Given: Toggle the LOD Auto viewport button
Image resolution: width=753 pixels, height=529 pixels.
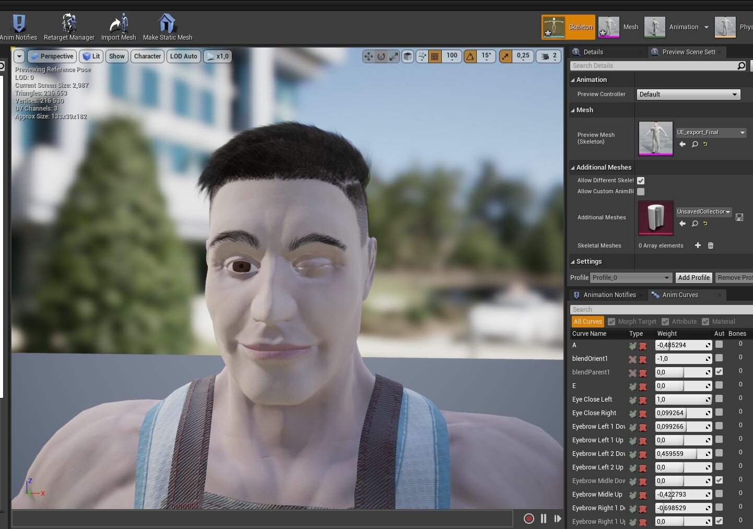Looking at the screenshot, I should 183,56.
